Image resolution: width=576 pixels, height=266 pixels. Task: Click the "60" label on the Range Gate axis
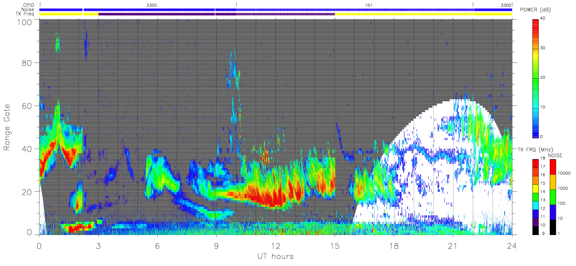(27, 106)
